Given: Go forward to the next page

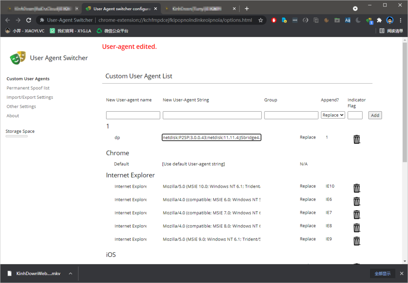Looking at the screenshot, I should (18, 20).
